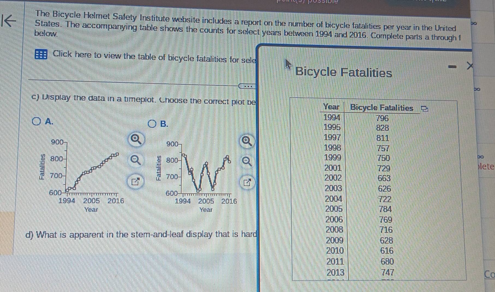Screen dimensions: 495x292
Task: Select the 2004 year cell
Action: click(x=334, y=199)
